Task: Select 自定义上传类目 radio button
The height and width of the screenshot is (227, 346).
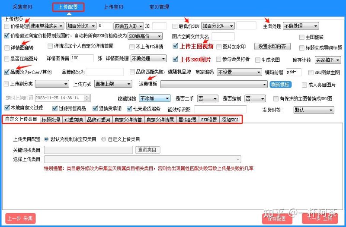Action: pos(103,139)
